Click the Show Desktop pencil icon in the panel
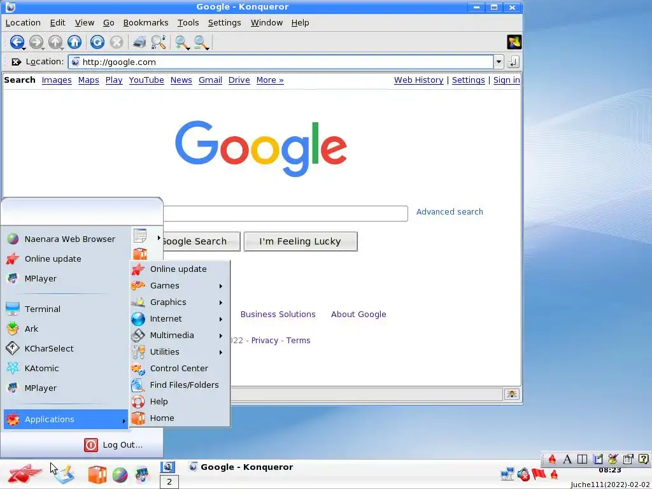652x489 pixels. point(64,474)
